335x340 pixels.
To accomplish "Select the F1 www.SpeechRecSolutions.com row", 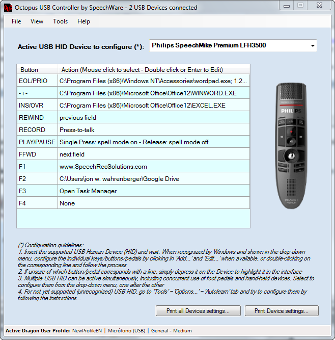I will click(153, 167).
